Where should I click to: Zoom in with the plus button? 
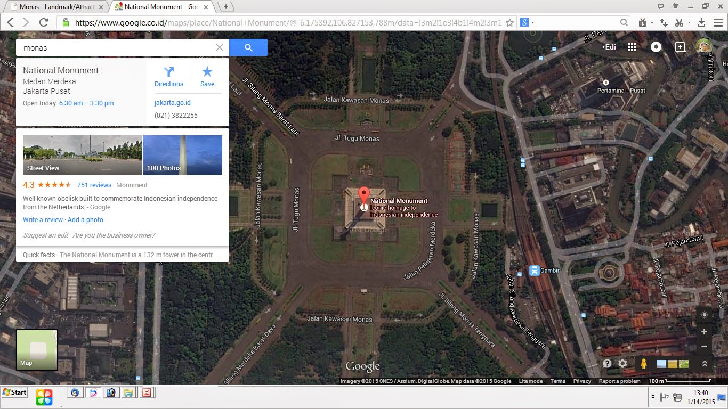tap(704, 331)
